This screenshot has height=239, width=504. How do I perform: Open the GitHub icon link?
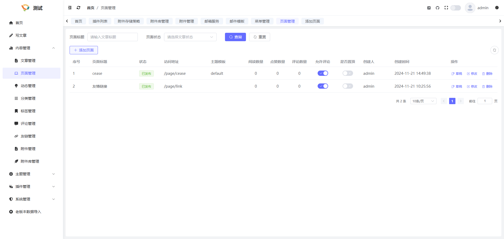pos(438,8)
